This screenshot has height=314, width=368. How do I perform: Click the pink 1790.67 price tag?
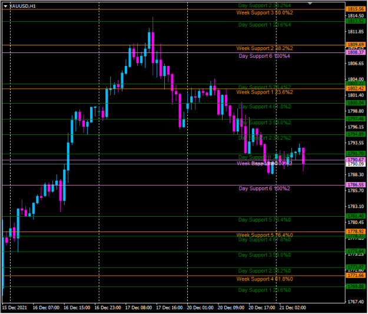pos(356,160)
